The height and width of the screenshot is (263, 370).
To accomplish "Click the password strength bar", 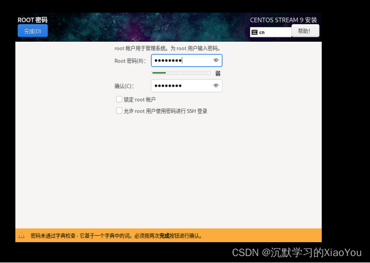I will (x=181, y=73).
